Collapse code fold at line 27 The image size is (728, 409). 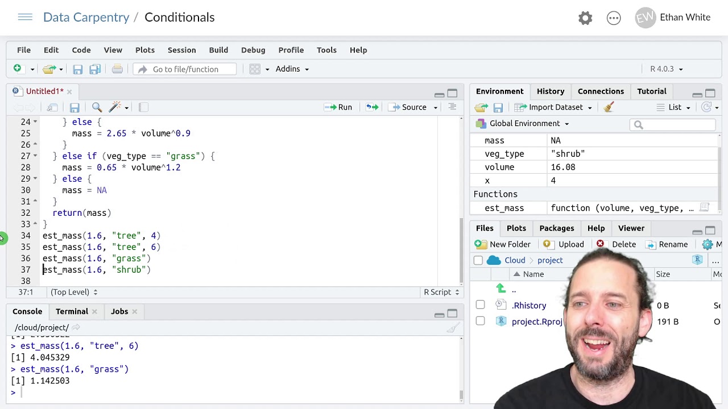point(35,156)
